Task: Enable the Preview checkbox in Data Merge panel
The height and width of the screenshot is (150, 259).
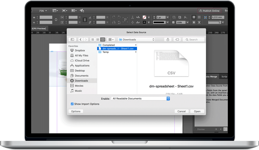Action: tap(196, 129)
